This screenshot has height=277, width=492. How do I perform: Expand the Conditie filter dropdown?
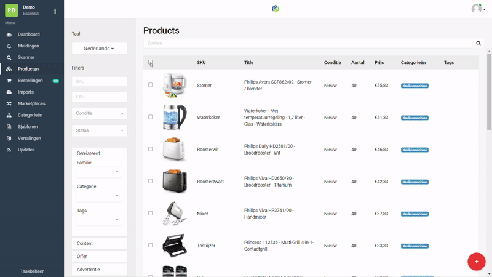coord(99,113)
